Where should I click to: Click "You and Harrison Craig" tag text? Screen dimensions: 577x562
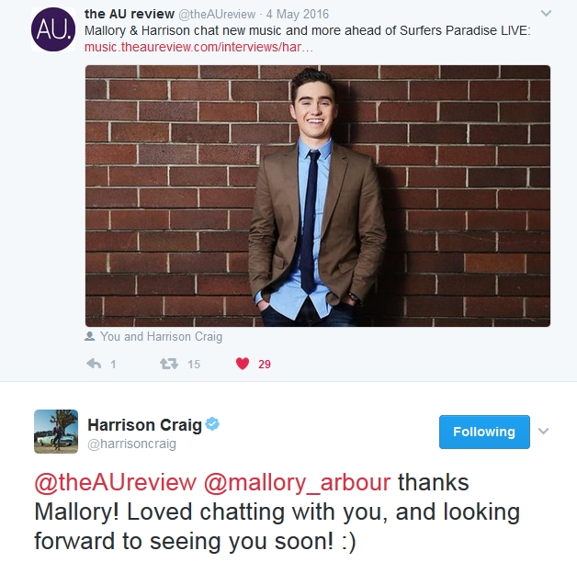161,336
